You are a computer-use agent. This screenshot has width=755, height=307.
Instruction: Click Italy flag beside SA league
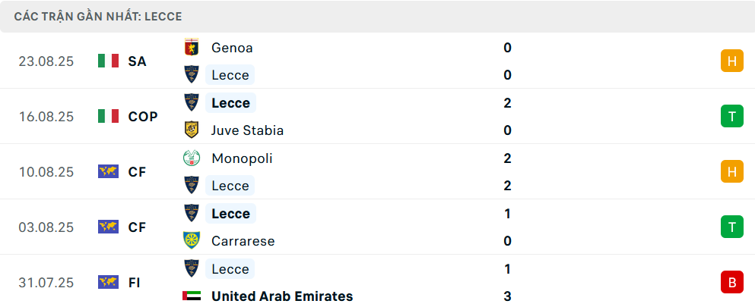pyautogui.click(x=109, y=61)
